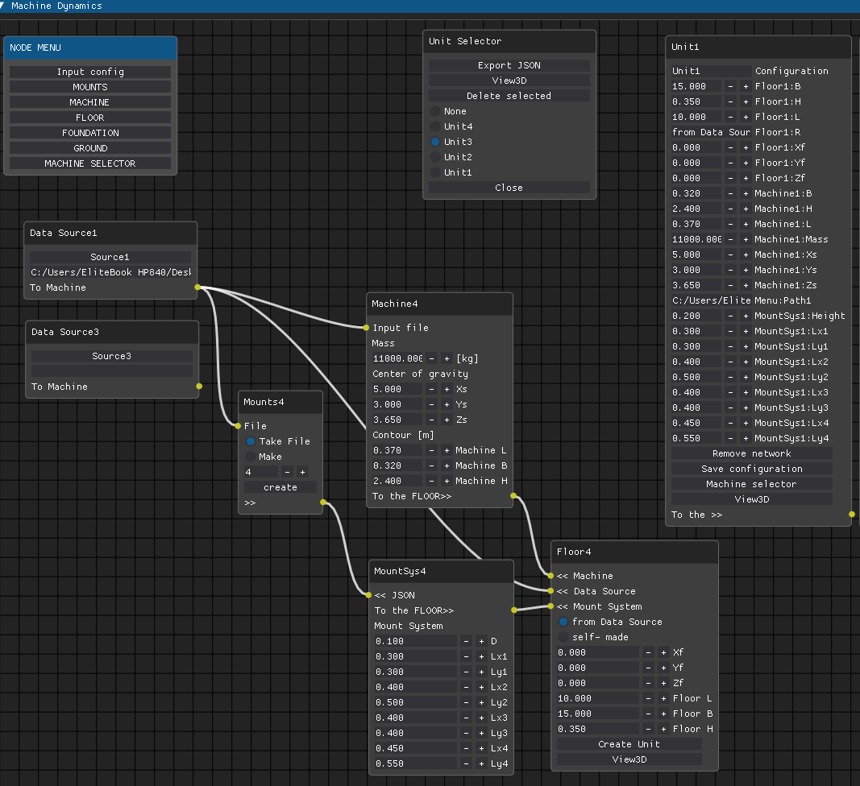Image resolution: width=860 pixels, height=786 pixels.
Task: Collapse the Machine Dynamics window triangle
Action: click(x=2, y=6)
